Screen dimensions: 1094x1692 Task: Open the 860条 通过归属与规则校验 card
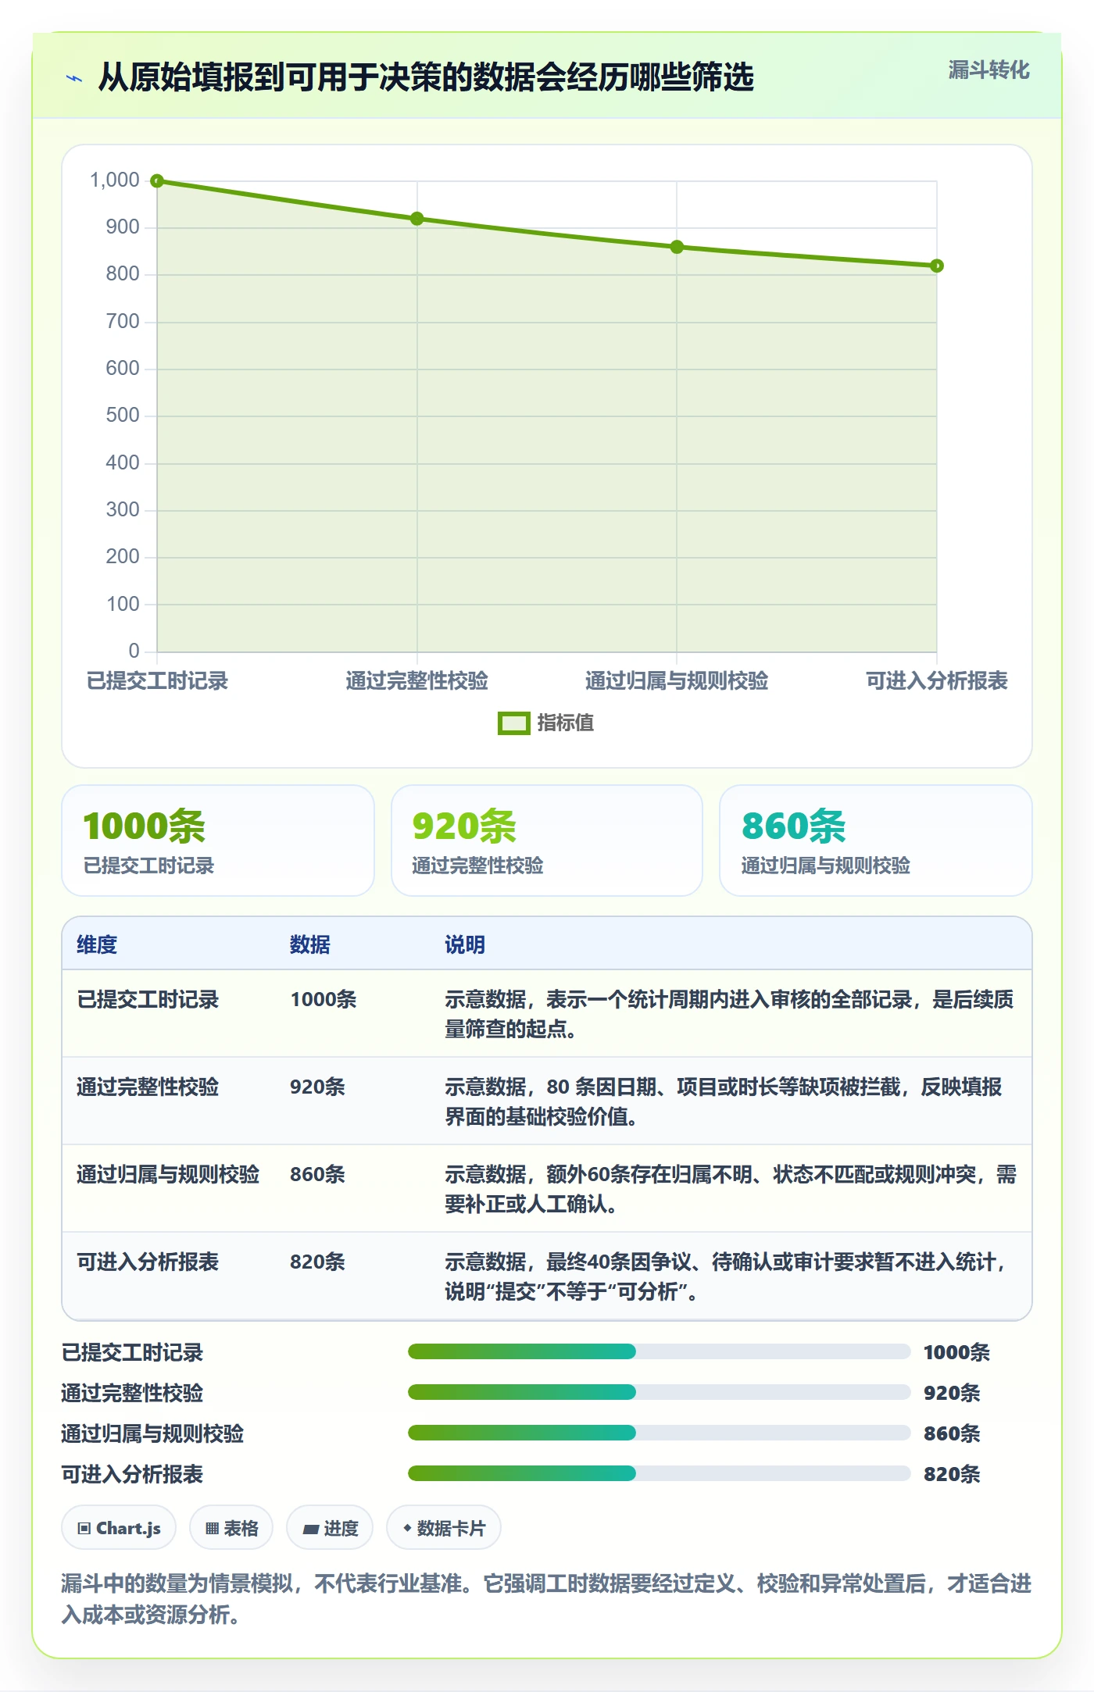tap(876, 841)
